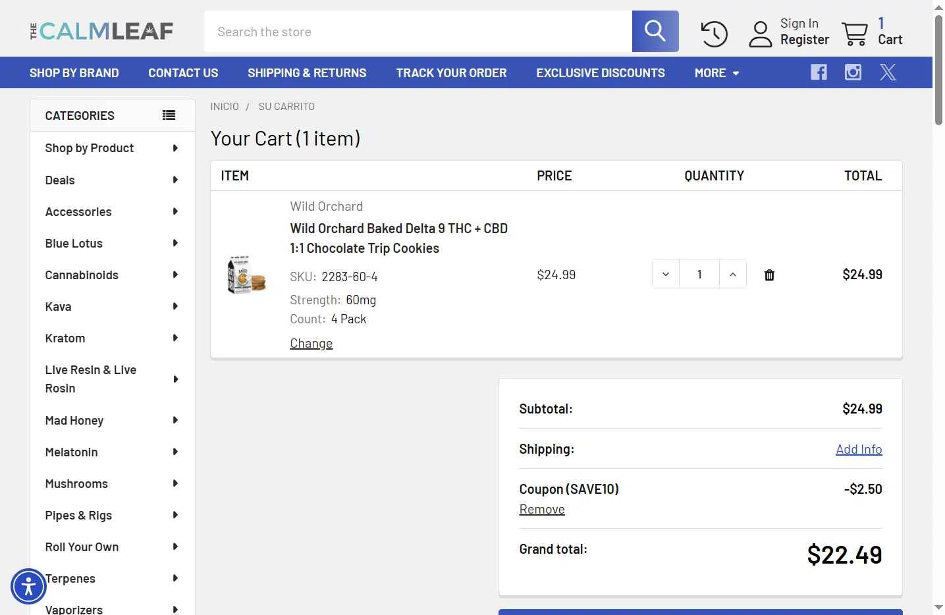Increase cookies quantity with up arrow
The width and height of the screenshot is (945, 615).
coord(733,274)
